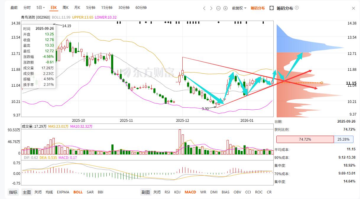Open help icon beside 筹码分布 title

297,8
